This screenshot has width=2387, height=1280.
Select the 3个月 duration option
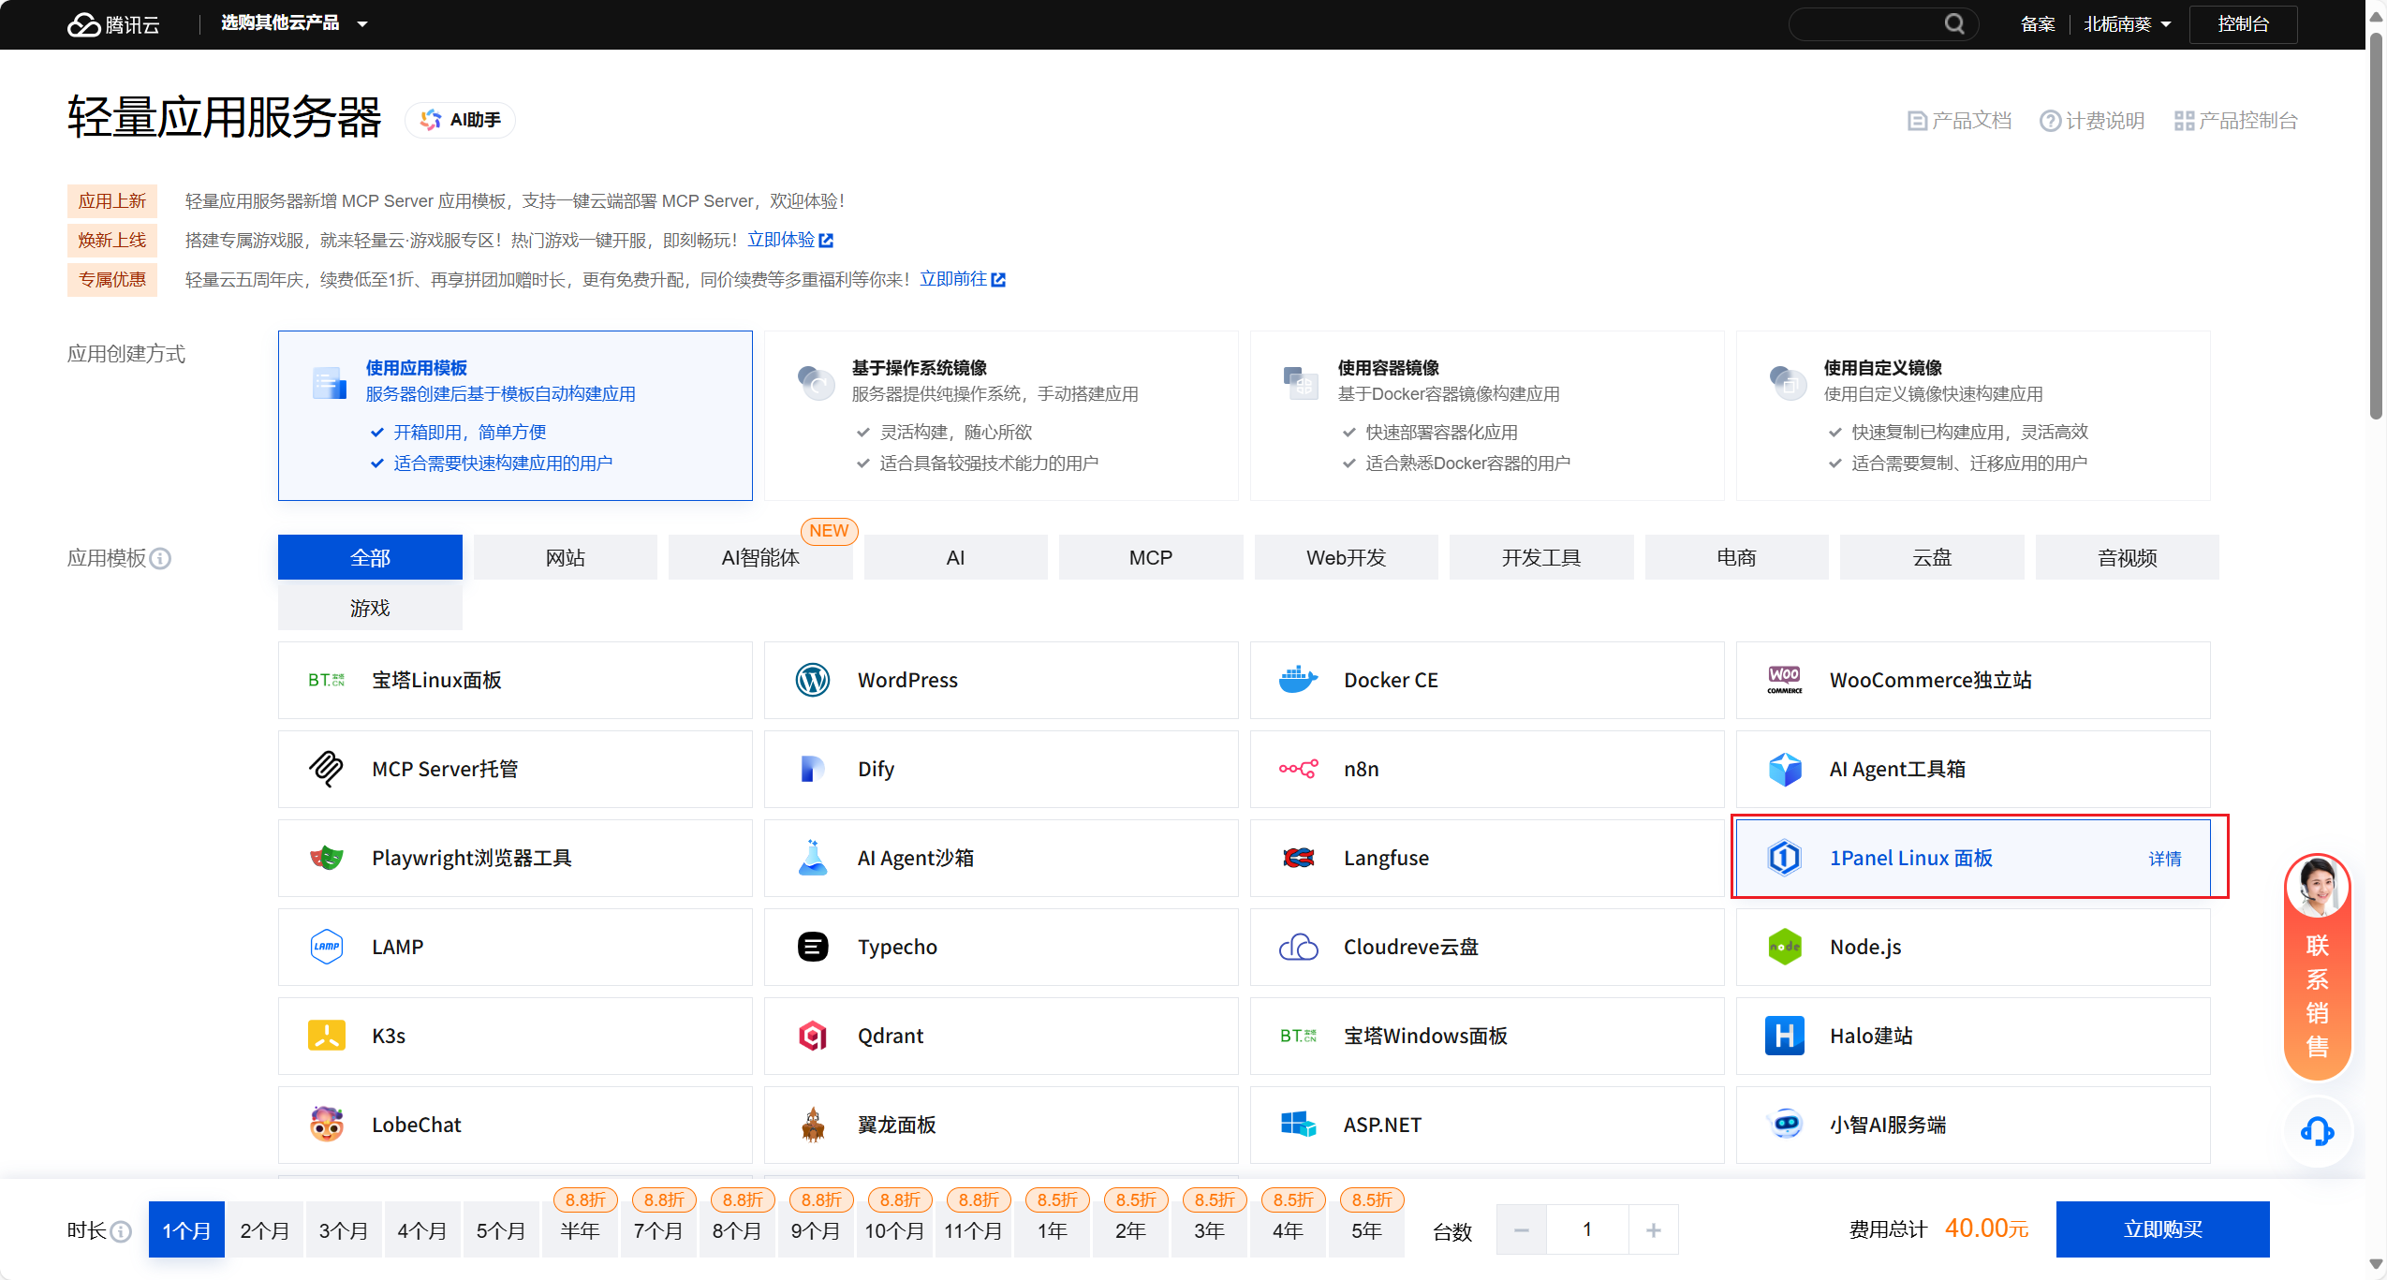pyautogui.click(x=343, y=1230)
